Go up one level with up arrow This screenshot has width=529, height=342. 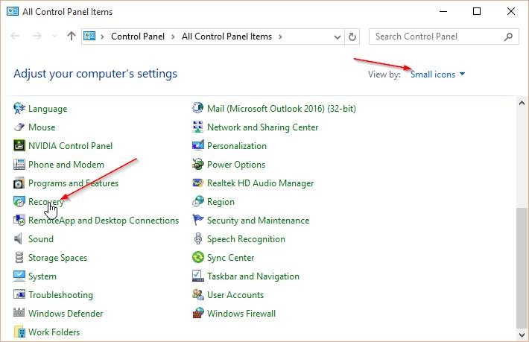tap(72, 36)
